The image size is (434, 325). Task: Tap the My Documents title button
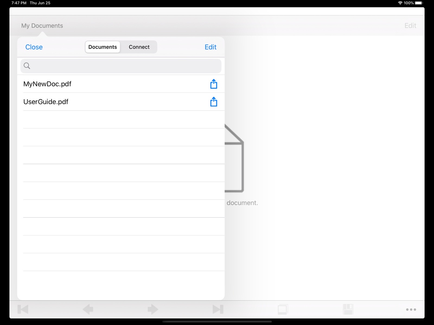point(42,26)
